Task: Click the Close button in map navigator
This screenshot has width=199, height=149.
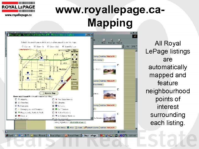Action: coord(75,88)
